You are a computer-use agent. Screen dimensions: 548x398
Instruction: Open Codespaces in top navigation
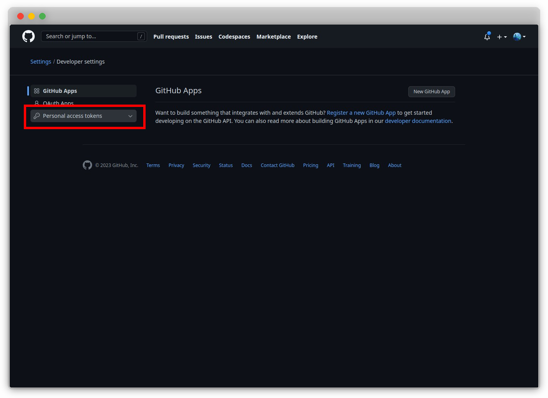[x=234, y=37]
